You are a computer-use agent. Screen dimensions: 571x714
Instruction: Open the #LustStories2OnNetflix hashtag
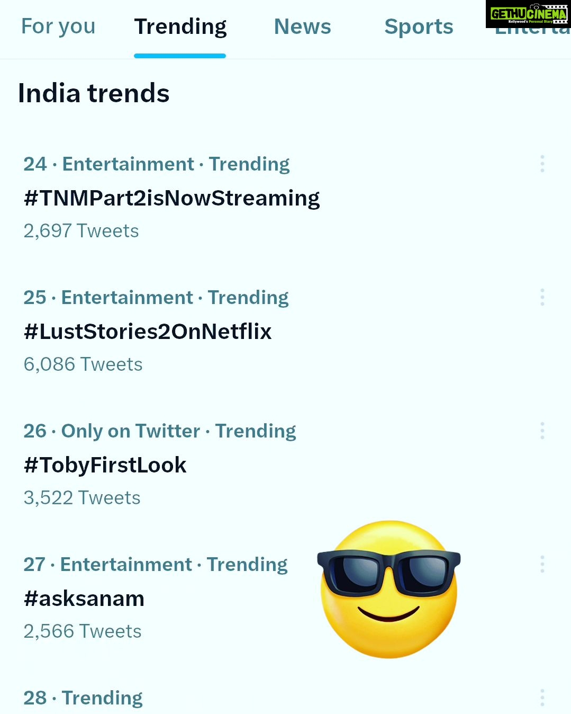[148, 332]
